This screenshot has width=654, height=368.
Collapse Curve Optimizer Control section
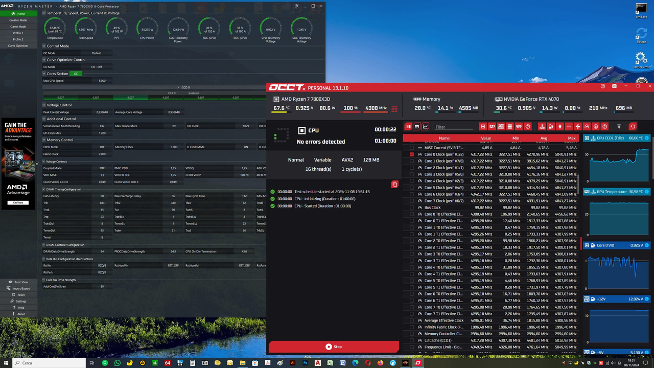tap(44, 60)
